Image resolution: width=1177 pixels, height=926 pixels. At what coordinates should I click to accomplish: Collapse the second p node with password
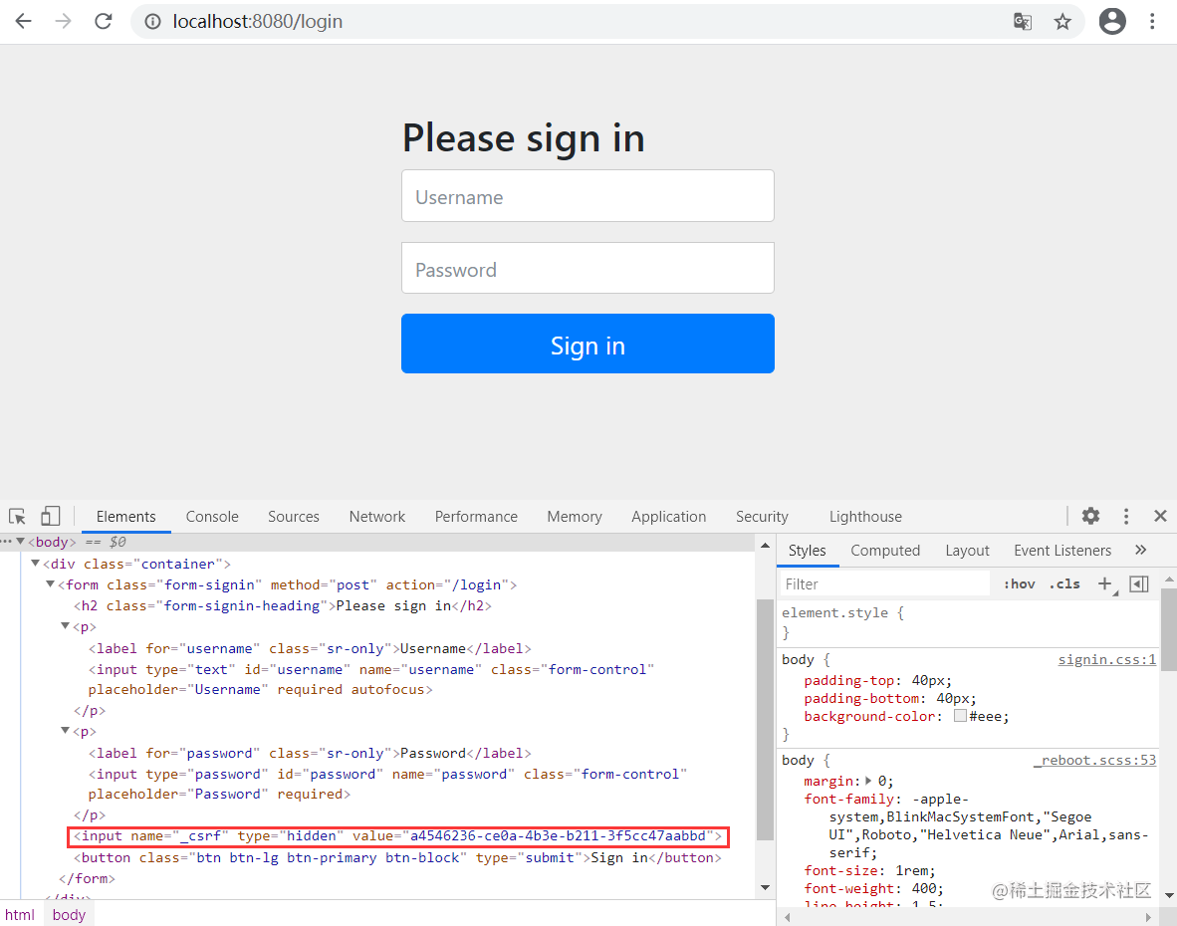(x=66, y=730)
